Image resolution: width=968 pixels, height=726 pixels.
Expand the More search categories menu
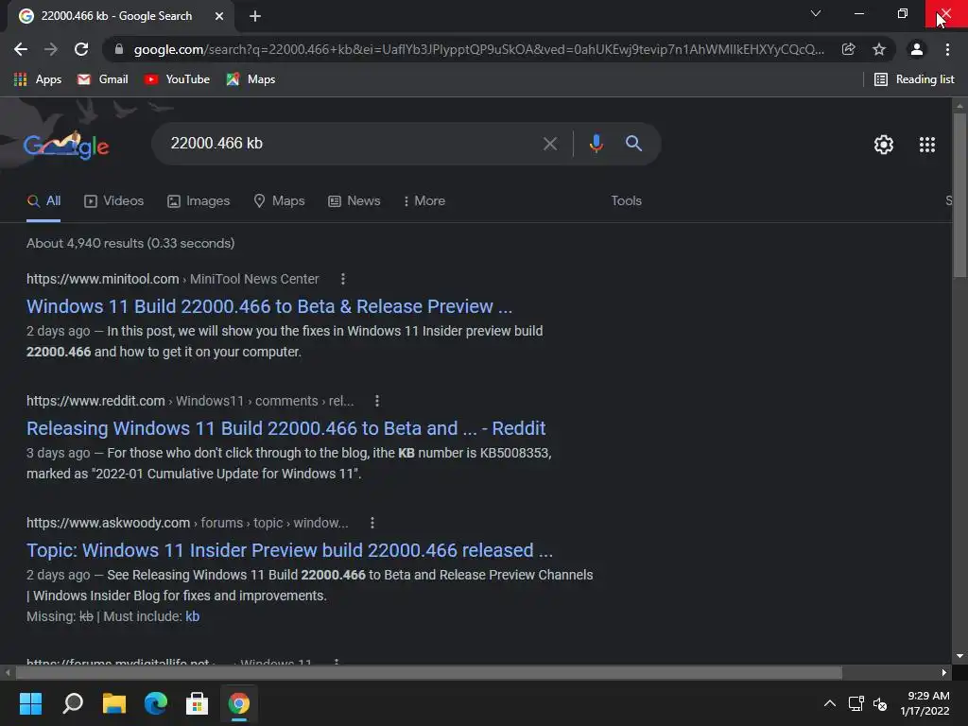[x=423, y=200]
